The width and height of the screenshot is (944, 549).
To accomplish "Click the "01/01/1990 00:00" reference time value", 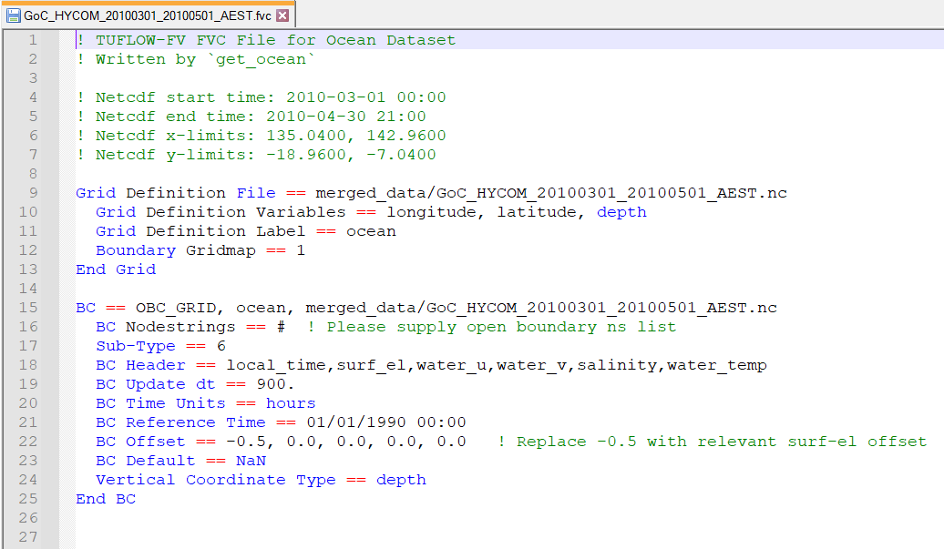I will pos(386,422).
